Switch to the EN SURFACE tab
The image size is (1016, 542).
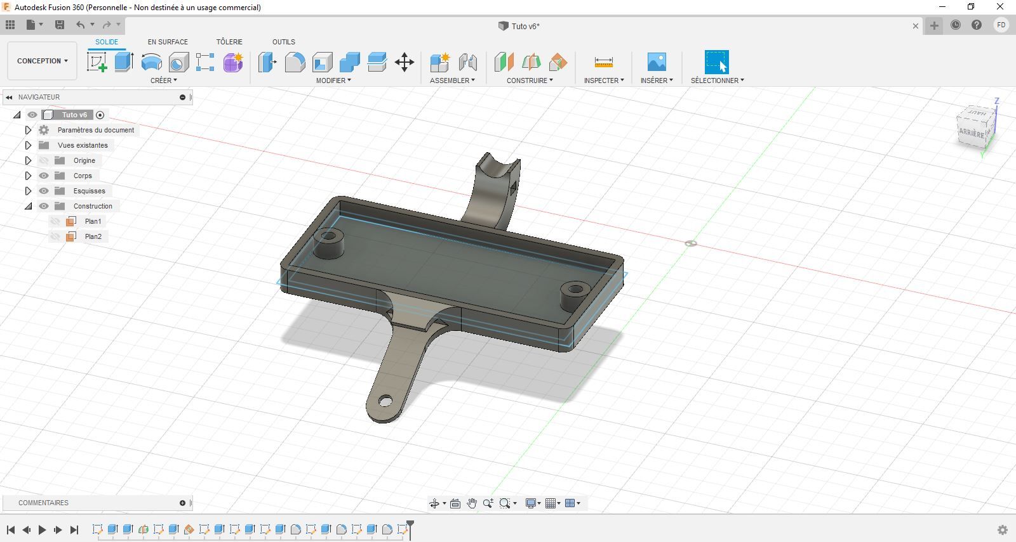(x=168, y=42)
